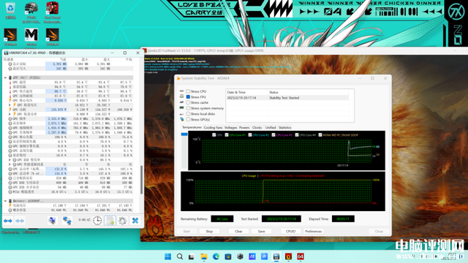
Task: Expand GPU 轨道功率 sub-items
Action: [x=10, y=114]
